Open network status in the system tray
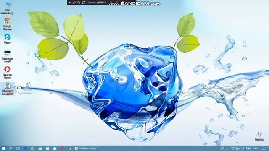Viewport: 269px width, 151px height. click(x=233, y=148)
